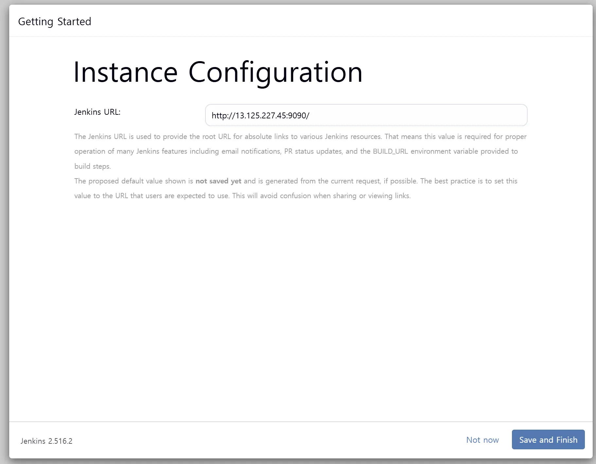Click the BUILD_URL term in the description
Image resolution: width=596 pixels, height=464 pixels.
(x=390, y=151)
